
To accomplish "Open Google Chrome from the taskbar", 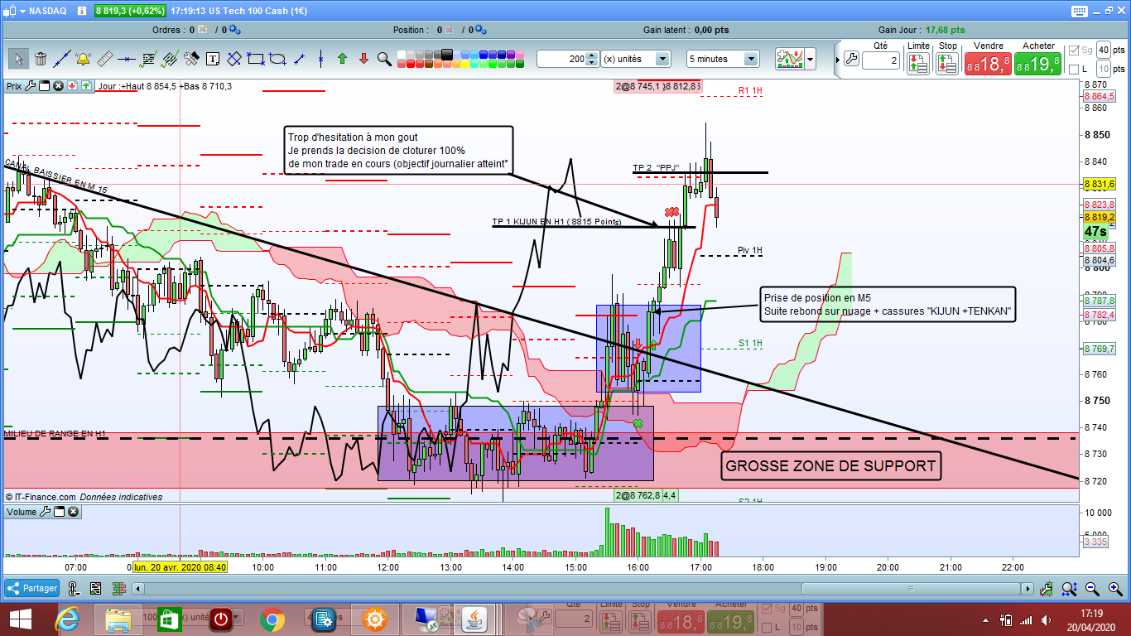I will click(272, 619).
